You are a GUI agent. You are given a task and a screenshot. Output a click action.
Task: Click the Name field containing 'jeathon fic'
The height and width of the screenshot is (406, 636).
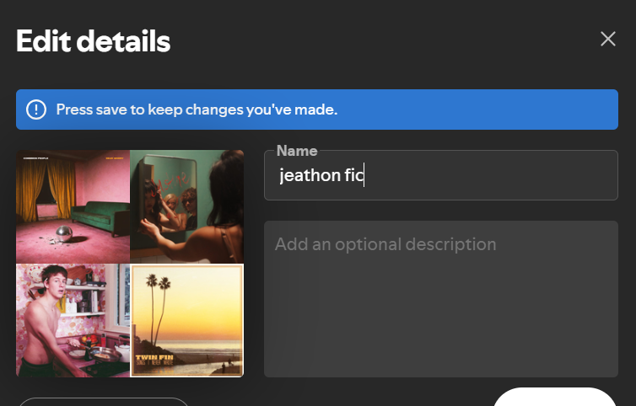(x=441, y=175)
